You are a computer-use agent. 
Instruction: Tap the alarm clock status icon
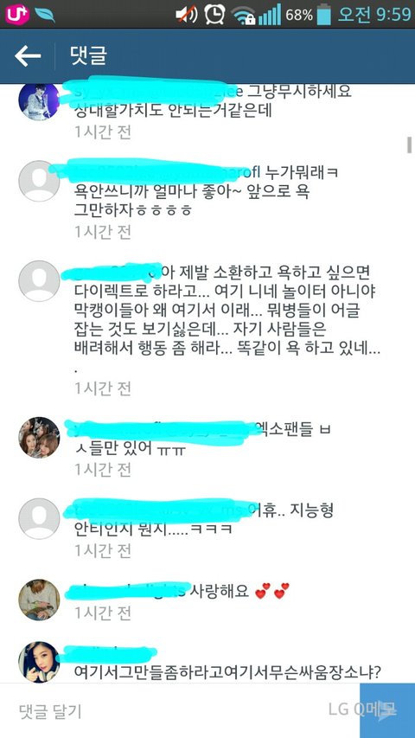214,15
